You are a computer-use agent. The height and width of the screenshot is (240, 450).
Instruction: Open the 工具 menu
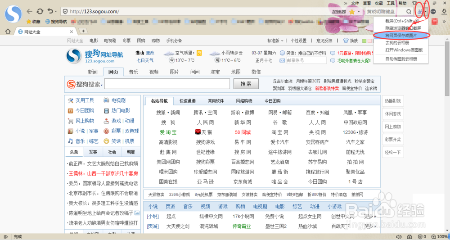tap(391, 3)
